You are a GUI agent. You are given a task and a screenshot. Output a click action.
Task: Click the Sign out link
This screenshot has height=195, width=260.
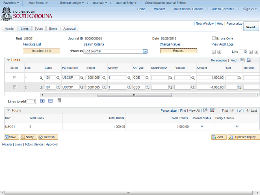pos(250,9)
